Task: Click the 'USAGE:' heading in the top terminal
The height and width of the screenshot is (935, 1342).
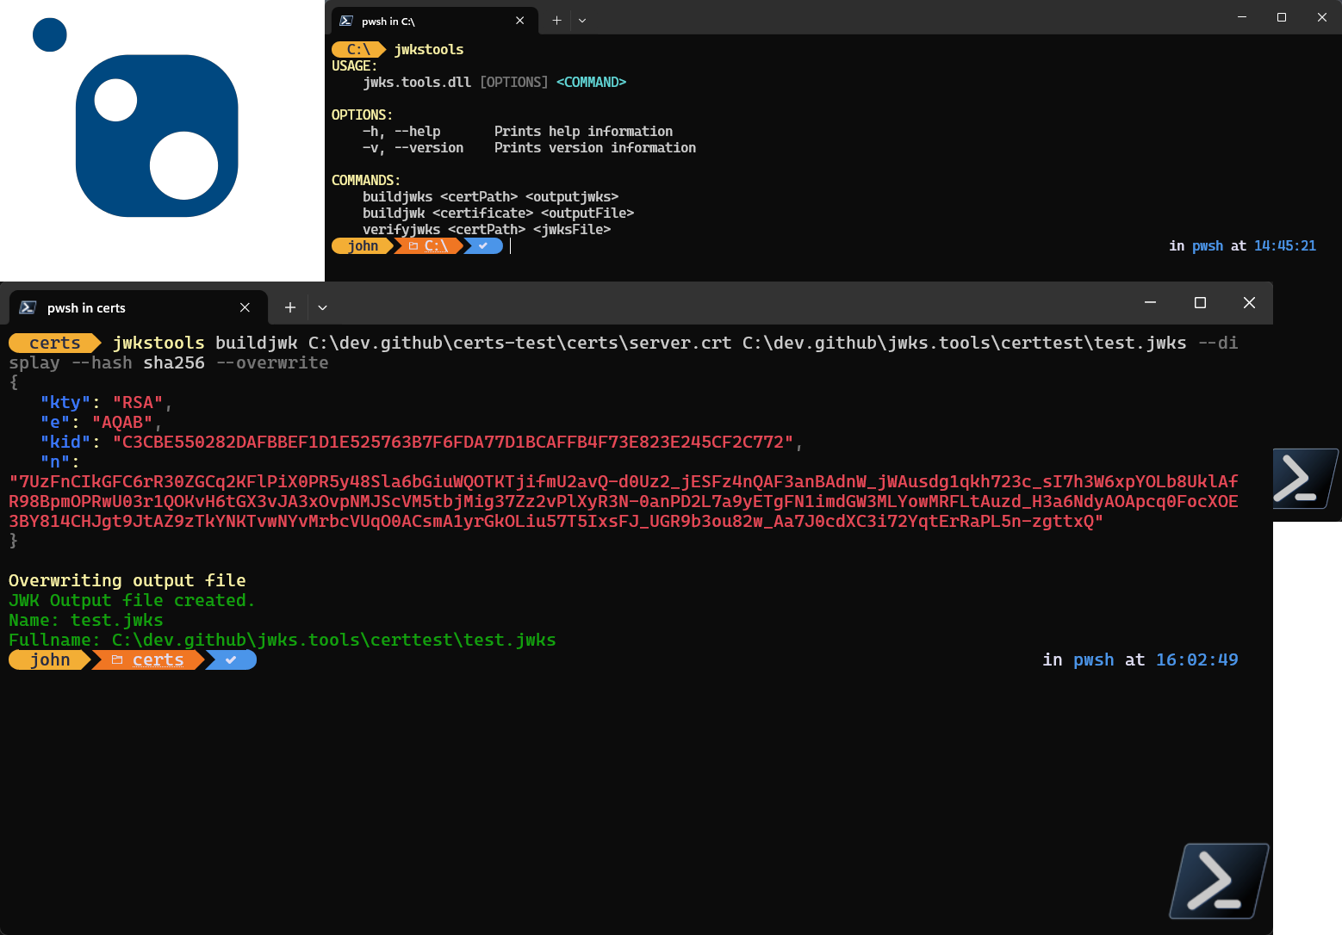Action: pyautogui.click(x=354, y=66)
